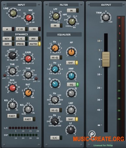Click the L/C gain reduction LED meter
Image resolution: width=126 pixels, height=148 pixels.
[x=23, y=128]
